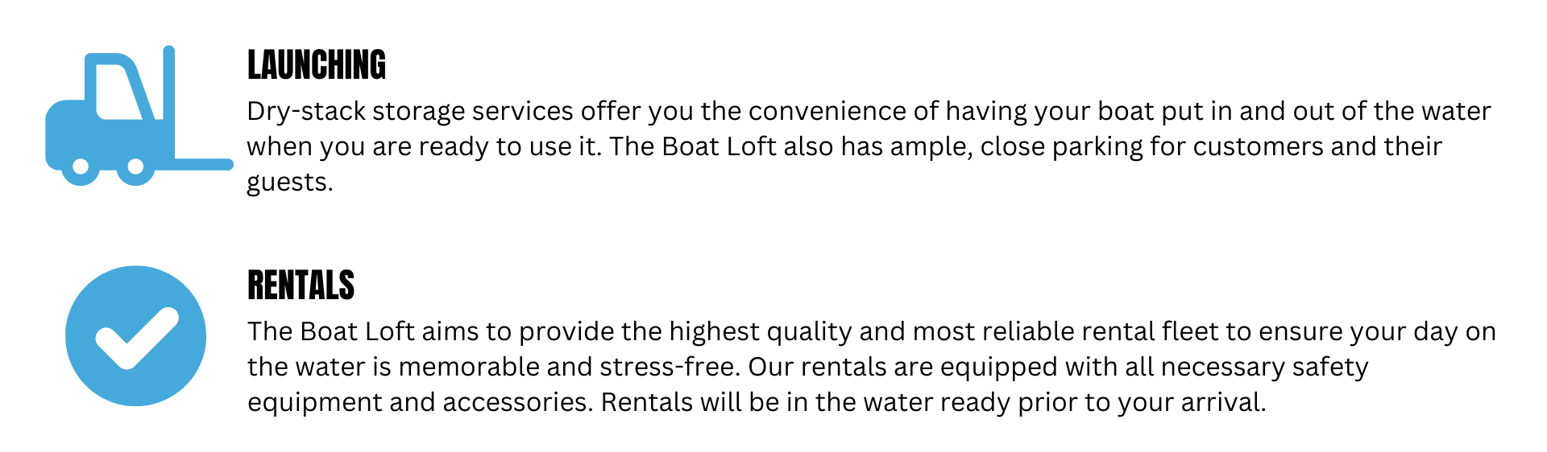Click the forklift's rear wheel
This screenshot has height=452, width=1547.
[81, 167]
